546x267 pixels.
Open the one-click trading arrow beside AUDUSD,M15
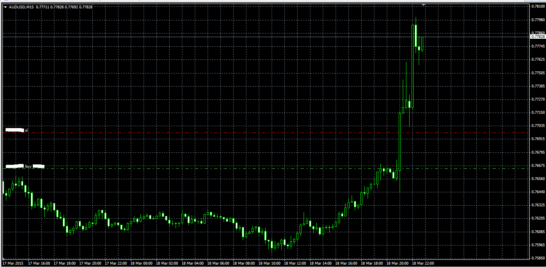click(5, 7)
